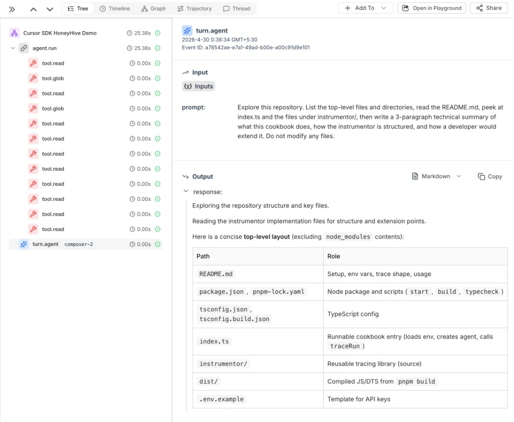The image size is (514, 422).
Task: Click the tsconfig.build.json code label
Action: pos(234,319)
